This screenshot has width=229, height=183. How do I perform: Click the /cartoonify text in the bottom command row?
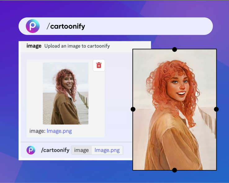(55, 150)
